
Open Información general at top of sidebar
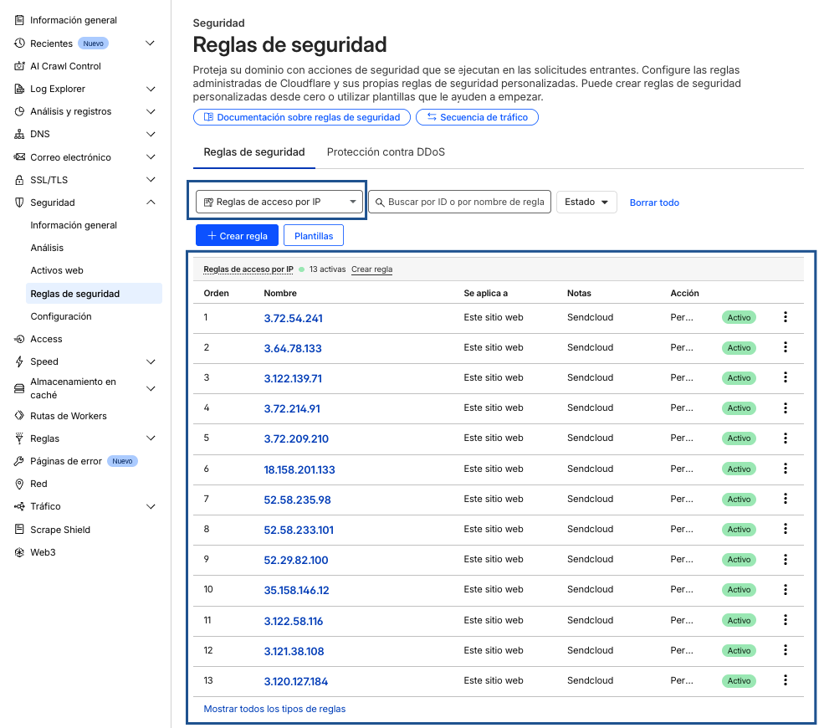tap(73, 20)
